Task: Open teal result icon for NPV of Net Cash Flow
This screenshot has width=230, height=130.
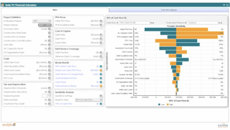Action: click(101, 66)
